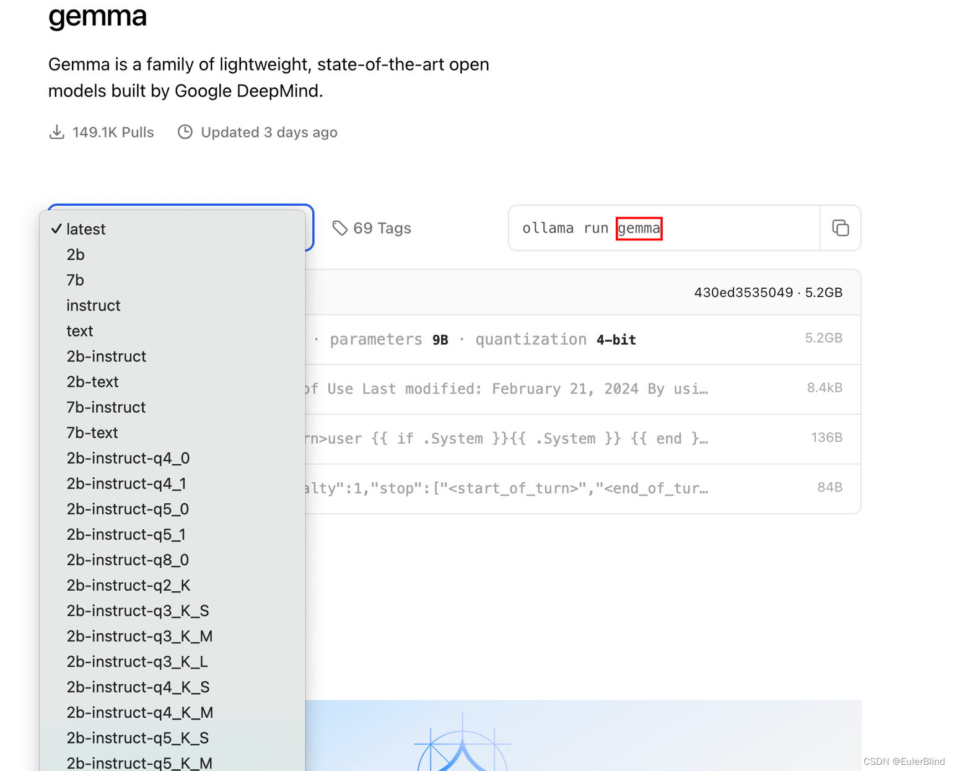The image size is (954, 771).
Task: Click the clock icon beside Updated 3 days ago
Action: (x=185, y=132)
